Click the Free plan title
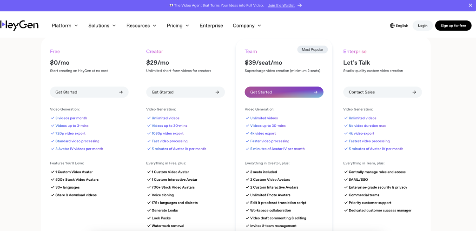 [55, 52]
